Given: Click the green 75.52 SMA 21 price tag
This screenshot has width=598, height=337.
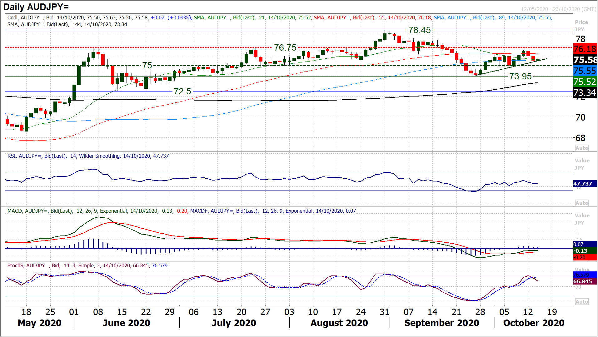Looking at the screenshot, I should tap(585, 82).
